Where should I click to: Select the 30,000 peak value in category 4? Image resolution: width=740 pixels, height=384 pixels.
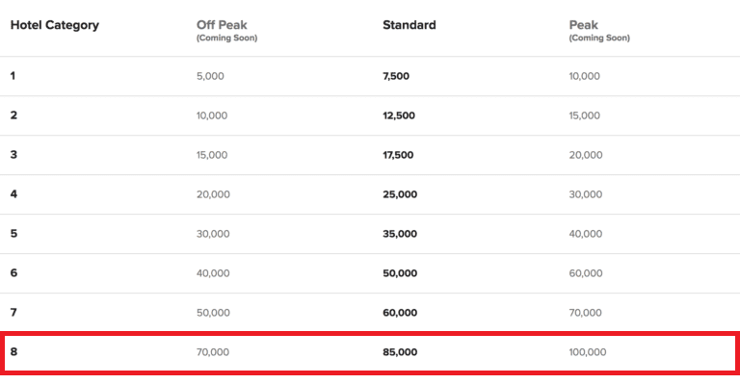tap(585, 194)
